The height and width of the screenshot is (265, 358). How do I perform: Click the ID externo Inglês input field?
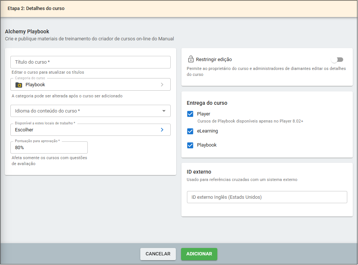[267, 197]
